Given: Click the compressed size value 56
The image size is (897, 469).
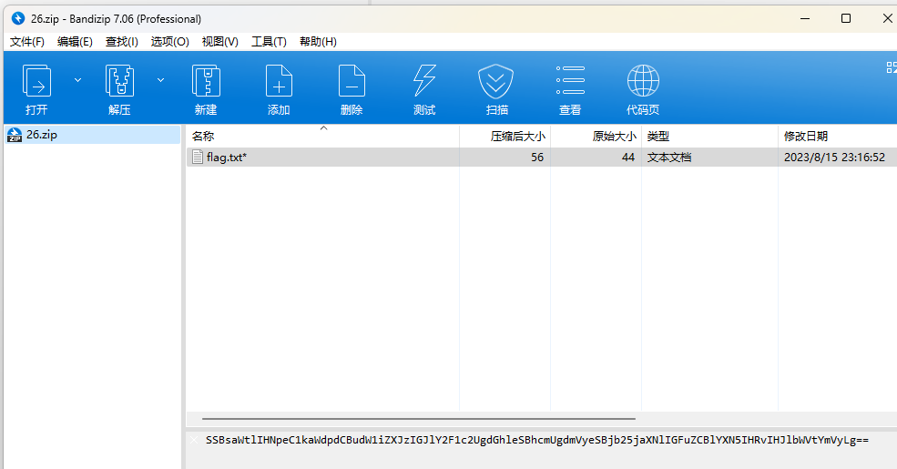Looking at the screenshot, I should (x=537, y=158).
